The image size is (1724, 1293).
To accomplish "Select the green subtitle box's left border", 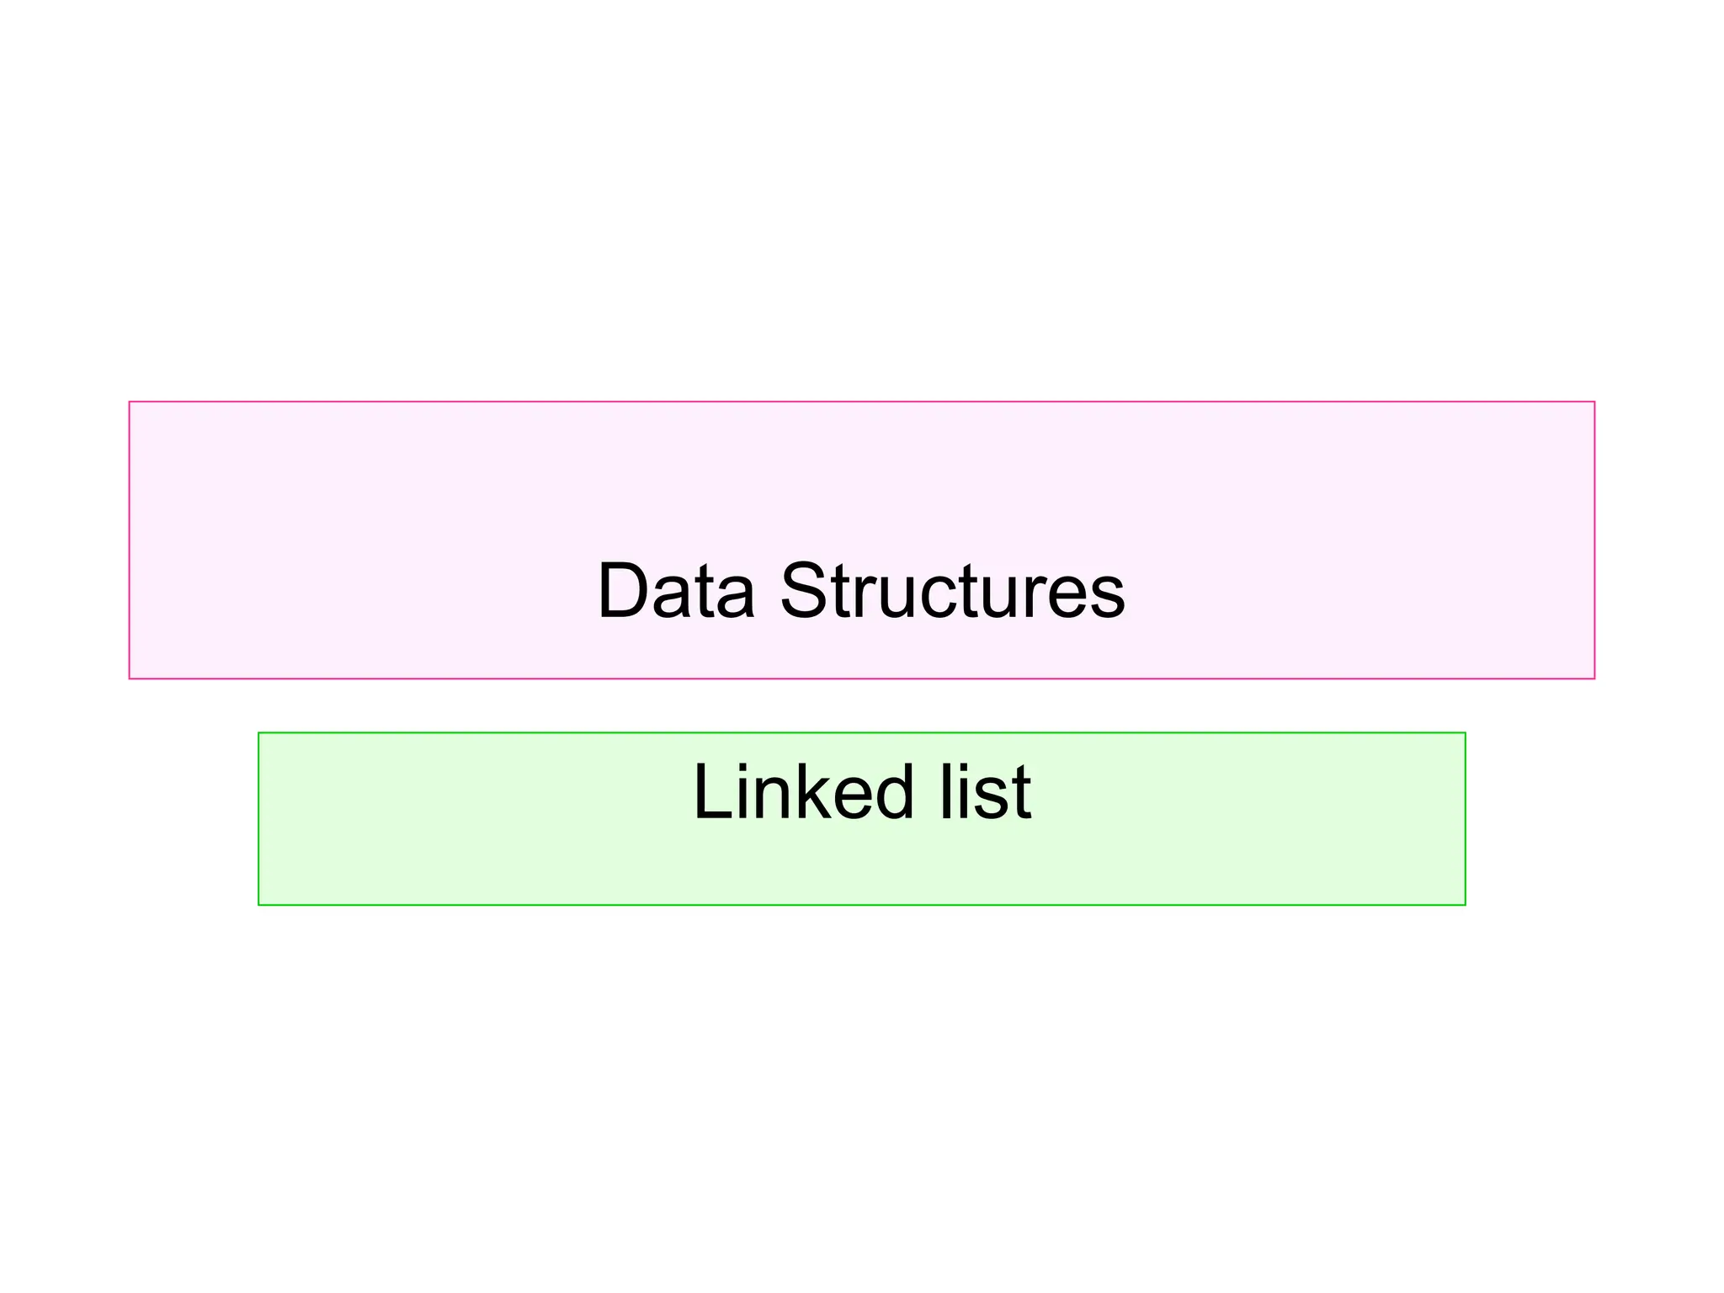I will click(259, 819).
